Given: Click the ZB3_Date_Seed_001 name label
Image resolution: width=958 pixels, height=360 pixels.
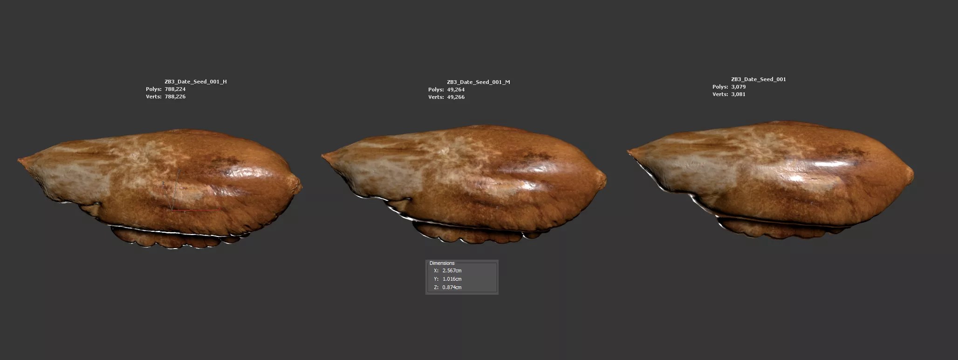Looking at the screenshot, I should [758, 79].
